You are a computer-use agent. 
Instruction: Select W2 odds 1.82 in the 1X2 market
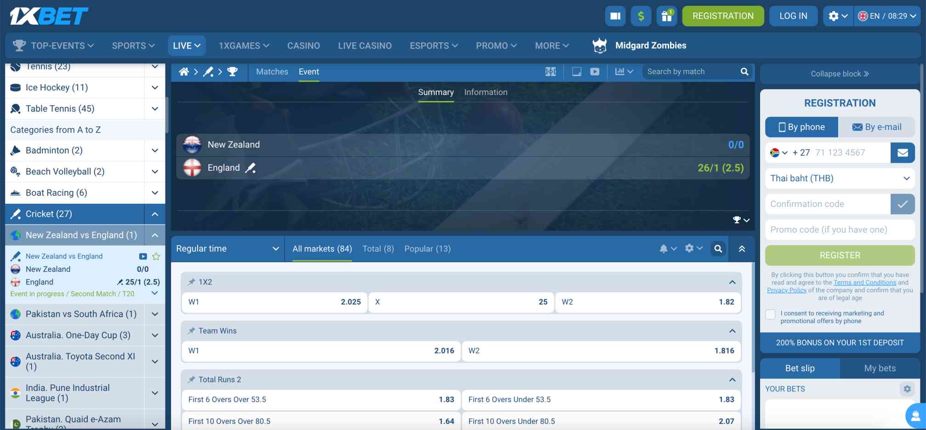(647, 302)
